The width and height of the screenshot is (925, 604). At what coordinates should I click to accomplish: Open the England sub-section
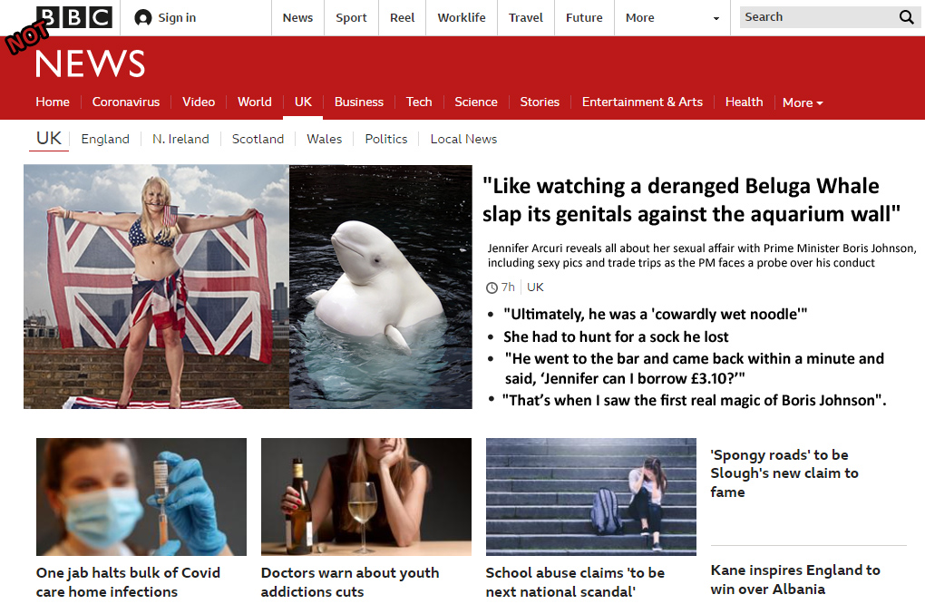(x=105, y=139)
